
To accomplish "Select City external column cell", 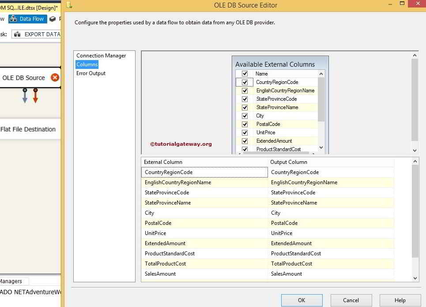I will [x=204, y=213].
